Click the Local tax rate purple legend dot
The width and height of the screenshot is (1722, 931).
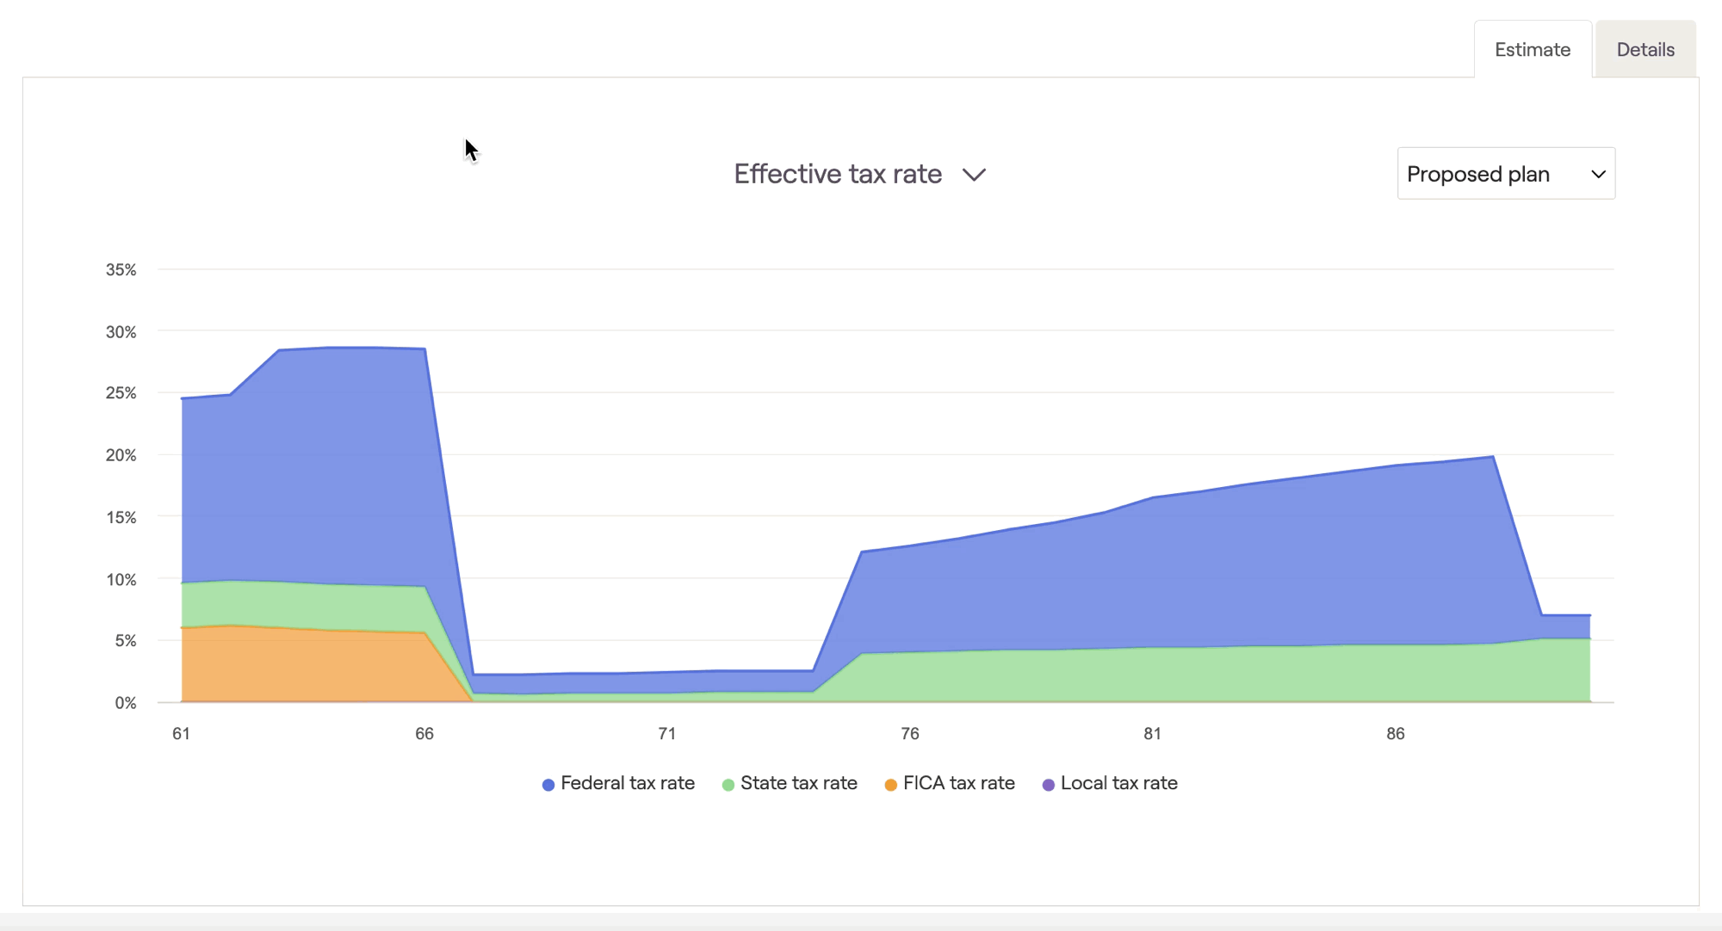(x=1048, y=785)
